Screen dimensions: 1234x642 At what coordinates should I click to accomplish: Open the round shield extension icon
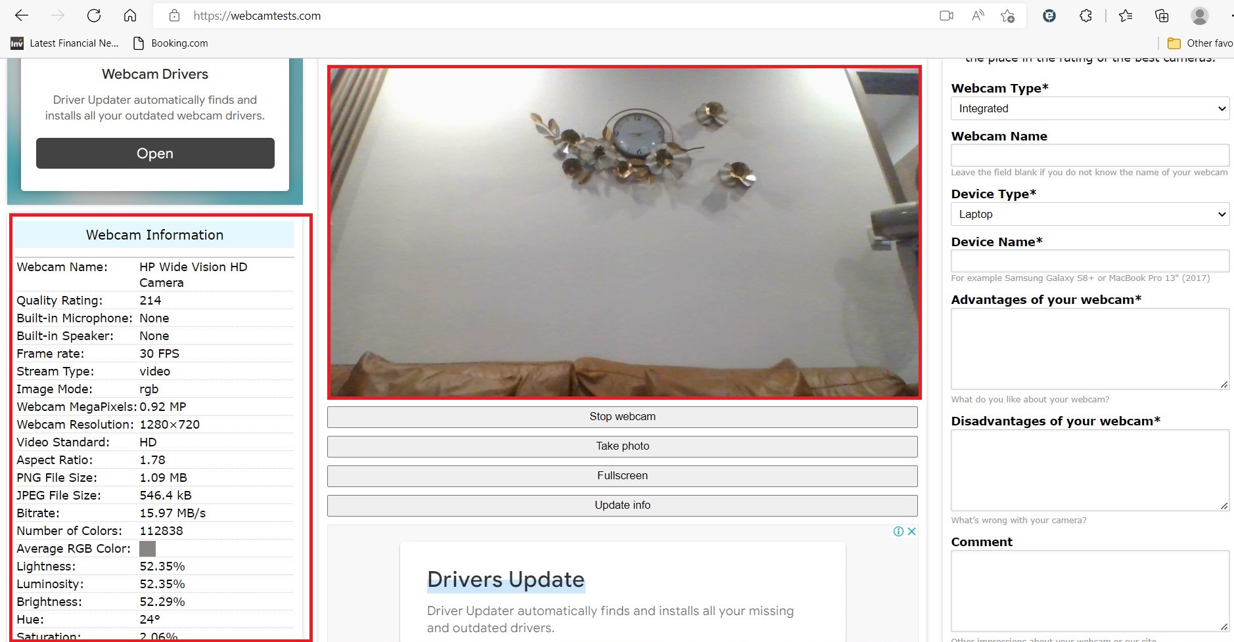coord(1049,16)
